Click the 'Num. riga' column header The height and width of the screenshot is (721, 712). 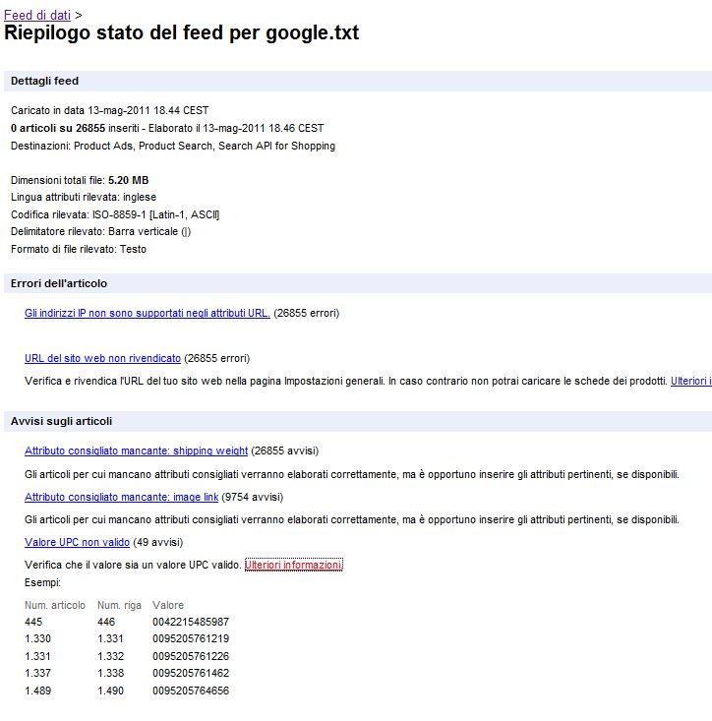[x=119, y=605]
